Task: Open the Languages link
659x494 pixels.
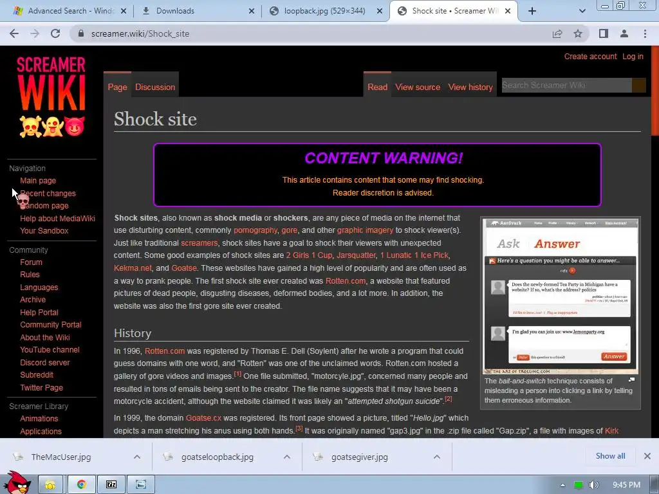Action: click(39, 288)
